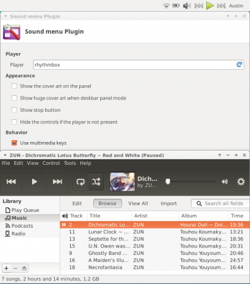This screenshot has height=284, width=250.
Task: Click the 24:57 time cell
Action: 236,261
